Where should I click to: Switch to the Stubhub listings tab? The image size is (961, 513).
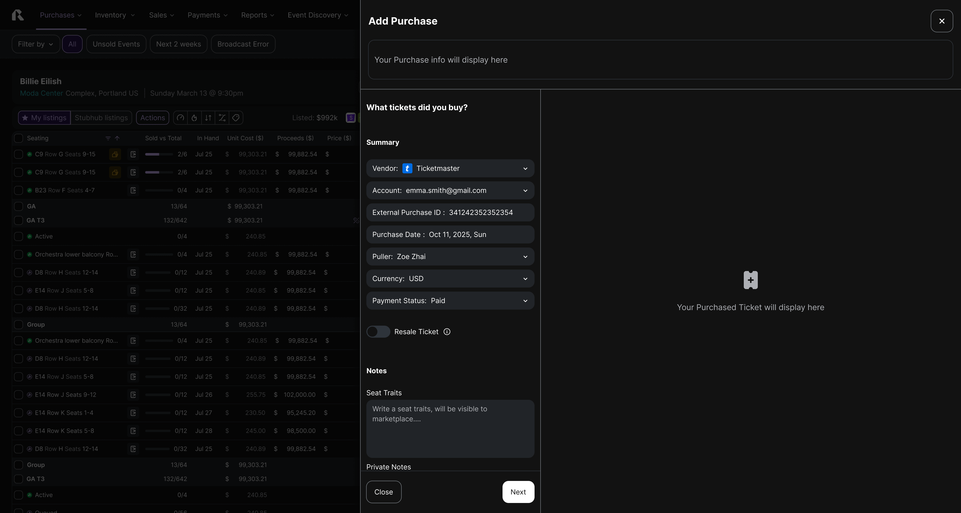coord(101,118)
